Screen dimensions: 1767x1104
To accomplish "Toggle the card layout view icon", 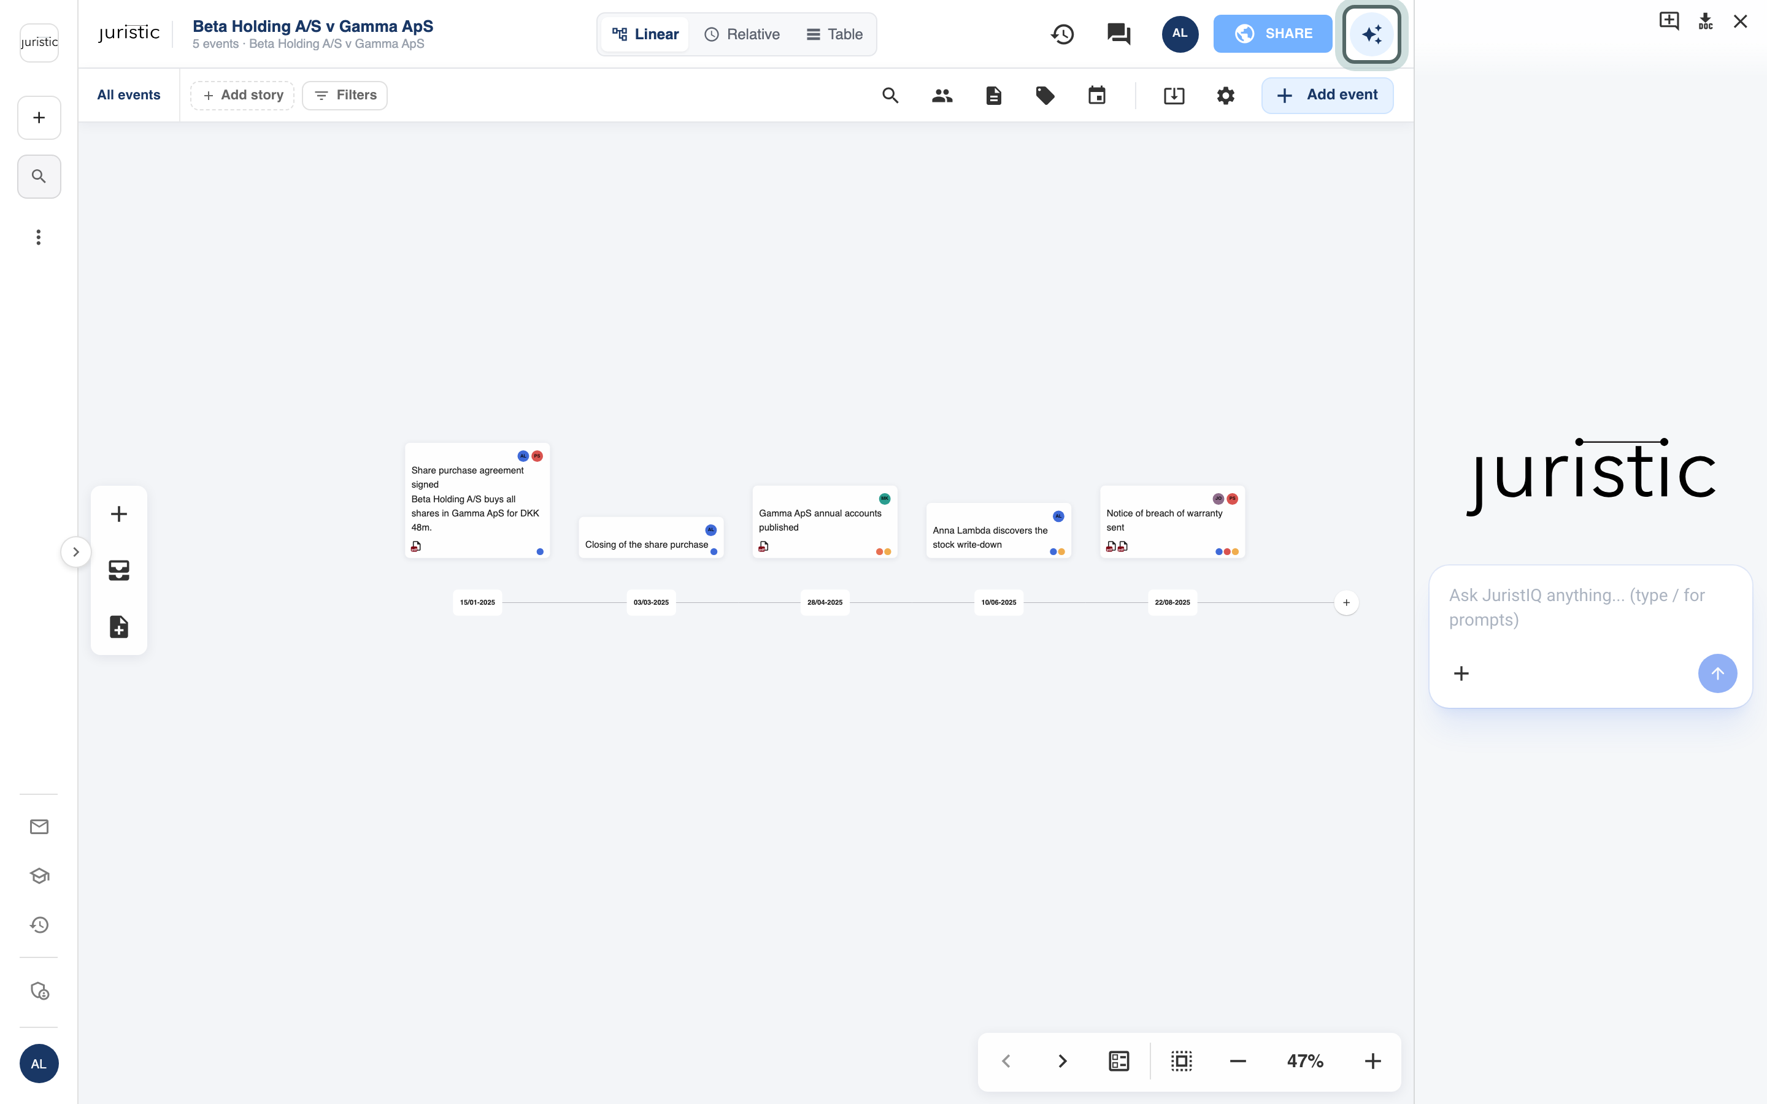I will pyautogui.click(x=1118, y=1061).
